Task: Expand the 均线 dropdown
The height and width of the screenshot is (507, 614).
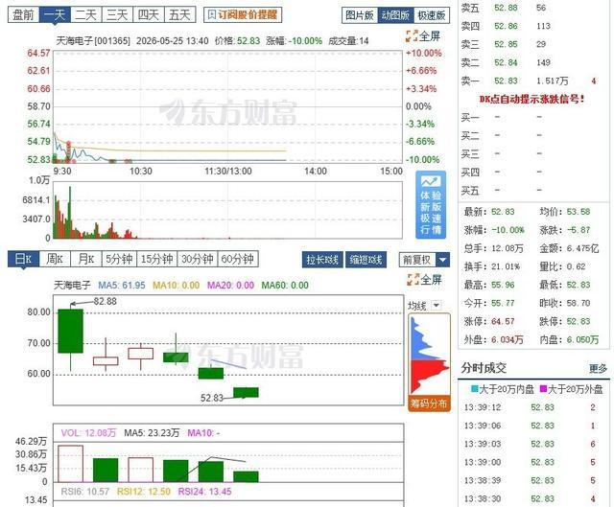Action: (437, 305)
